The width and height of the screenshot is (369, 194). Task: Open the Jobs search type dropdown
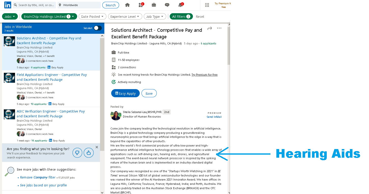pos(10,17)
